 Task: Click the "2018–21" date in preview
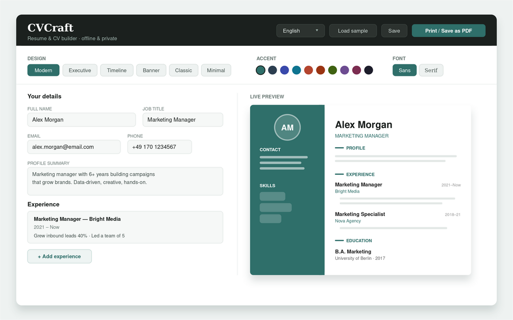(452, 215)
